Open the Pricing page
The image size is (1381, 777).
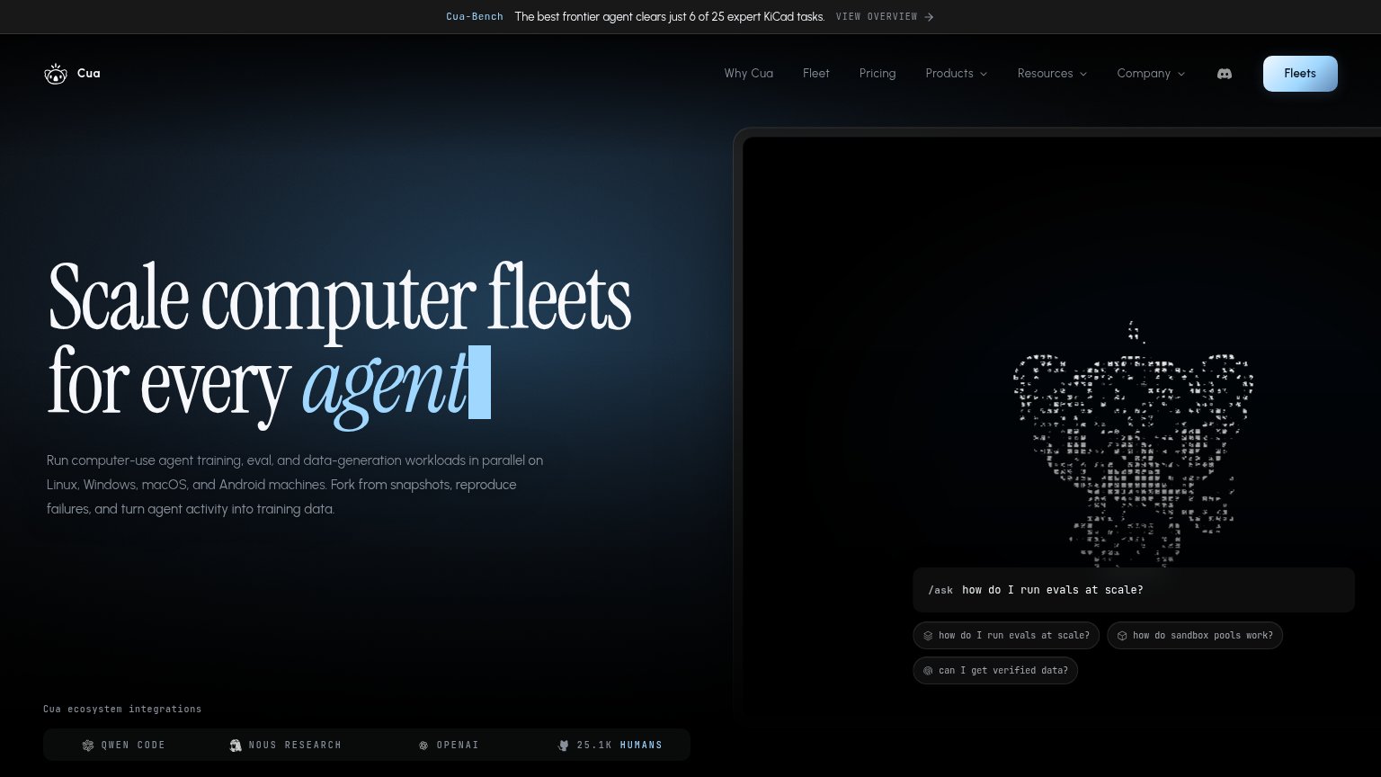tap(878, 74)
